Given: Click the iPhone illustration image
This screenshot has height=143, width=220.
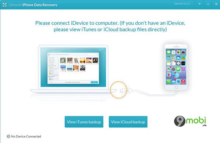Looking at the screenshot, I should point(176,67).
